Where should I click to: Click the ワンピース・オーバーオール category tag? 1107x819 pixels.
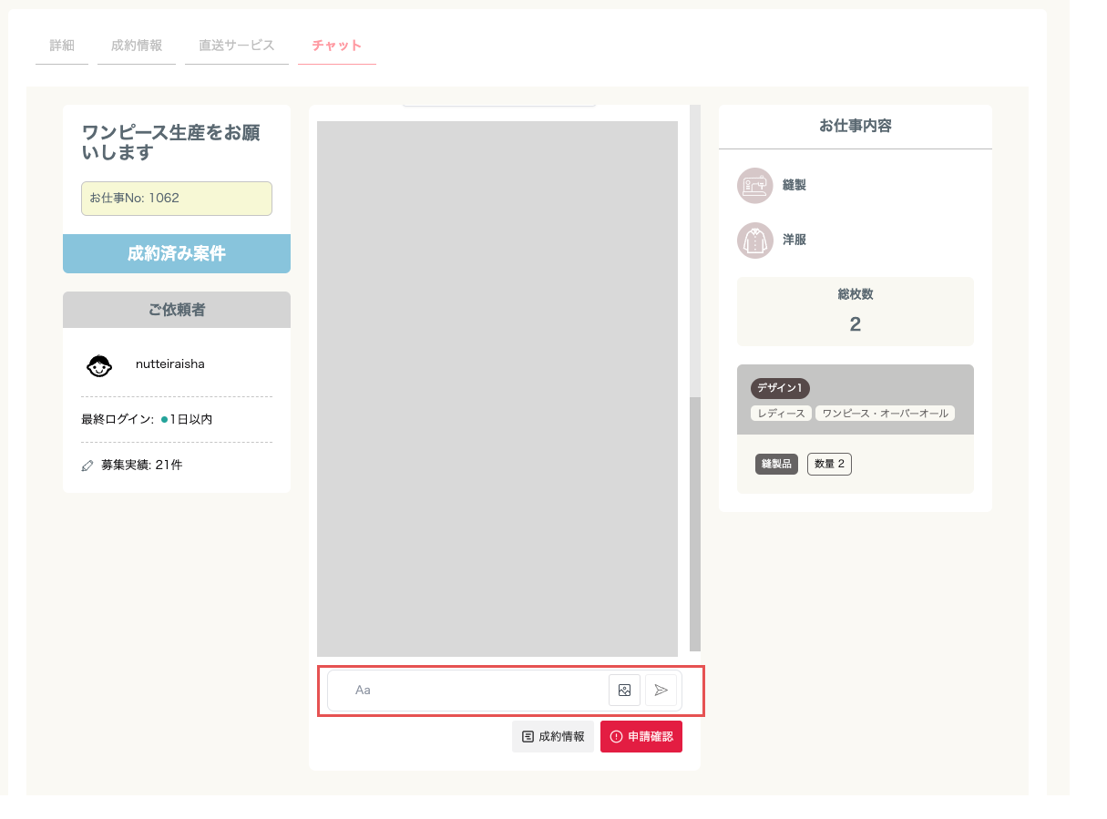885,414
